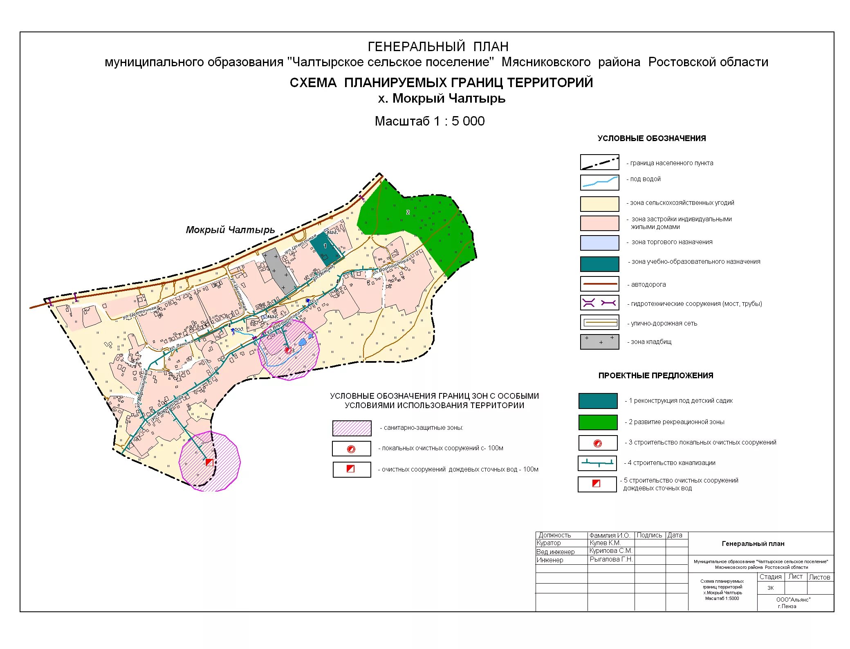
Task: Click the 'Должность' column header
Action: coord(554,535)
